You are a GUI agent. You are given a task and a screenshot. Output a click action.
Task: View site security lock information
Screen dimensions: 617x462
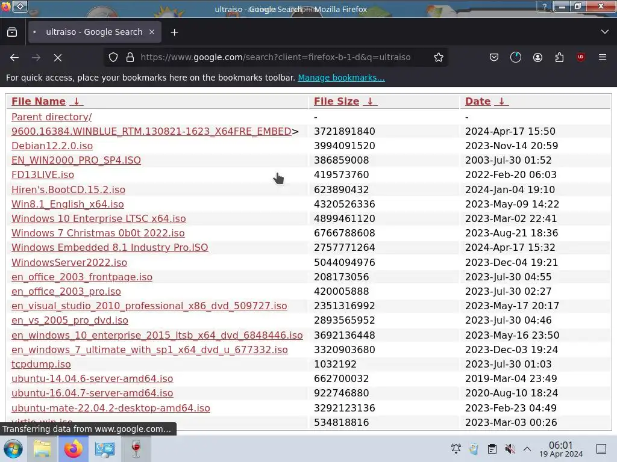pyautogui.click(x=130, y=57)
